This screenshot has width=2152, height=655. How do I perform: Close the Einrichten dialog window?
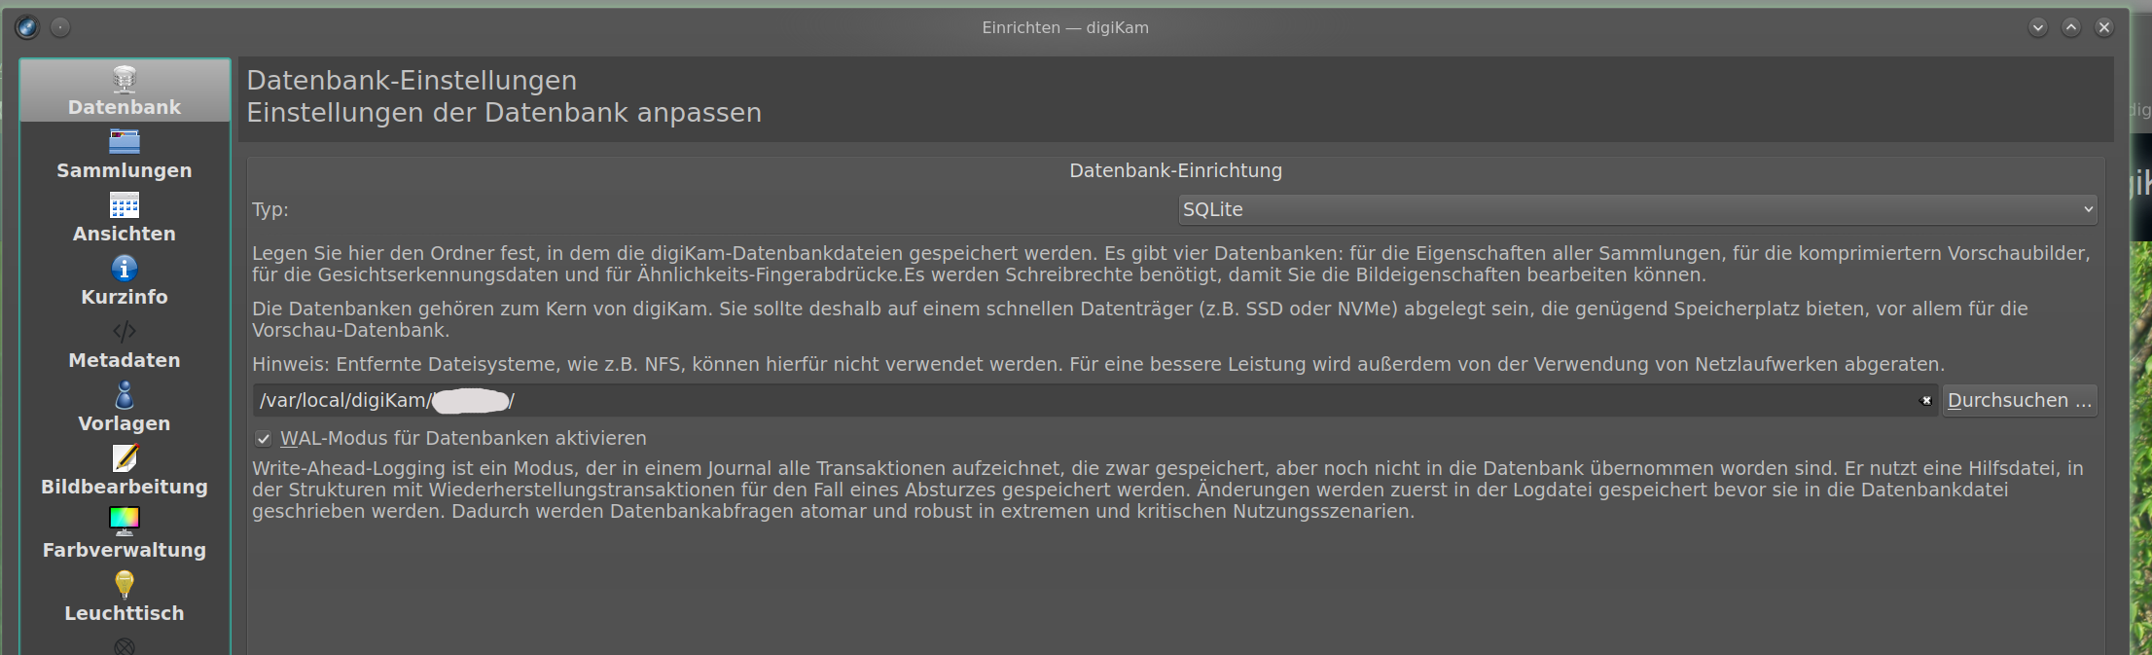(x=2104, y=27)
